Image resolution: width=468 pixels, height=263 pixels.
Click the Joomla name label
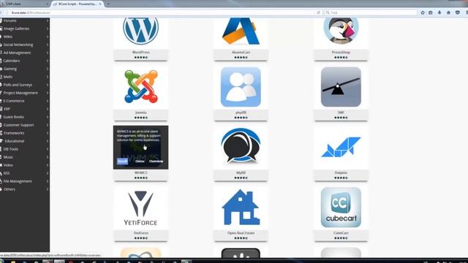(140, 113)
